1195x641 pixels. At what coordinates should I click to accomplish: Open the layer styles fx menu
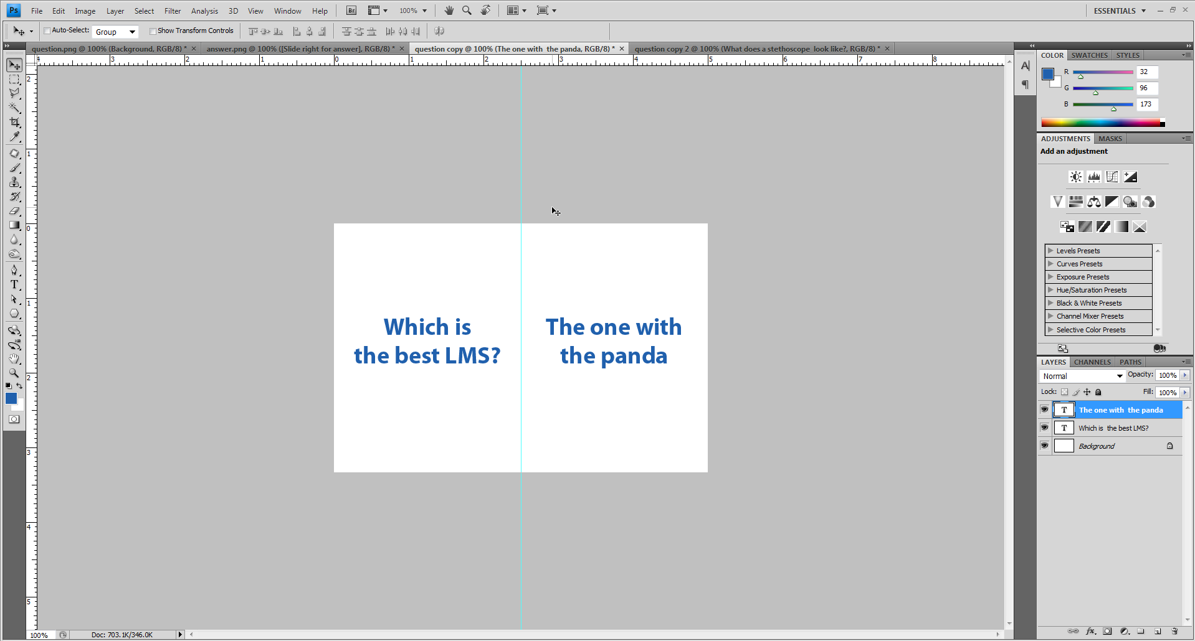tap(1091, 631)
